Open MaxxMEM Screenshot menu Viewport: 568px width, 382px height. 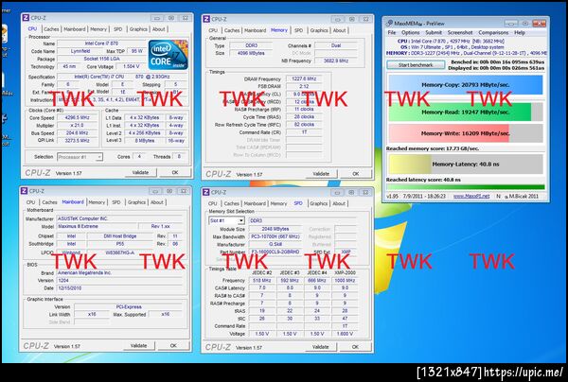[x=460, y=32]
